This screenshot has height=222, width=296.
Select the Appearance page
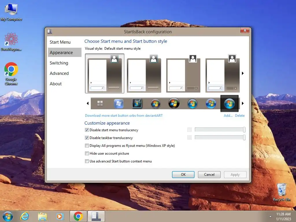point(65,53)
